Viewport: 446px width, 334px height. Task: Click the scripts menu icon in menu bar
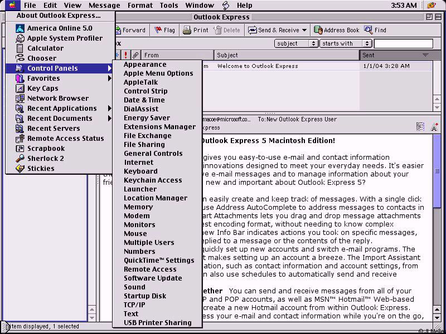[x=226, y=6]
